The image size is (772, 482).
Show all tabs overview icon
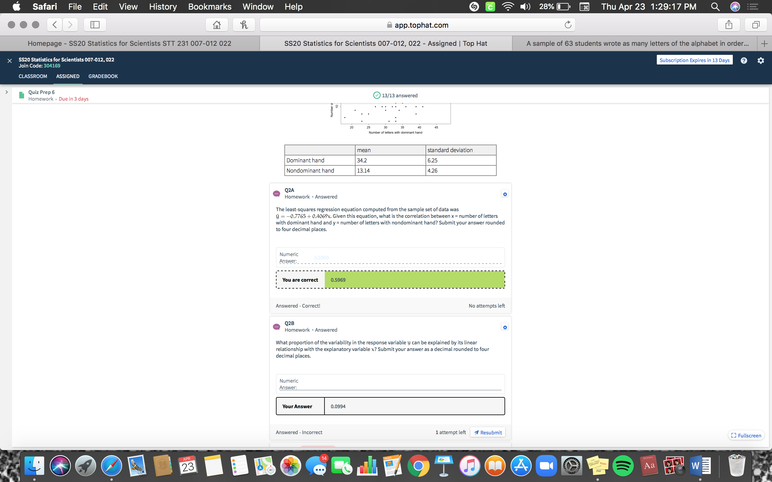(x=755, y=25)
